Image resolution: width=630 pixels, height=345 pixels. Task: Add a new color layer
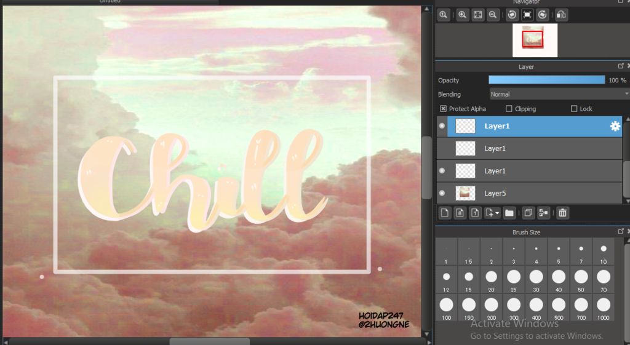(x=445, y=213)
